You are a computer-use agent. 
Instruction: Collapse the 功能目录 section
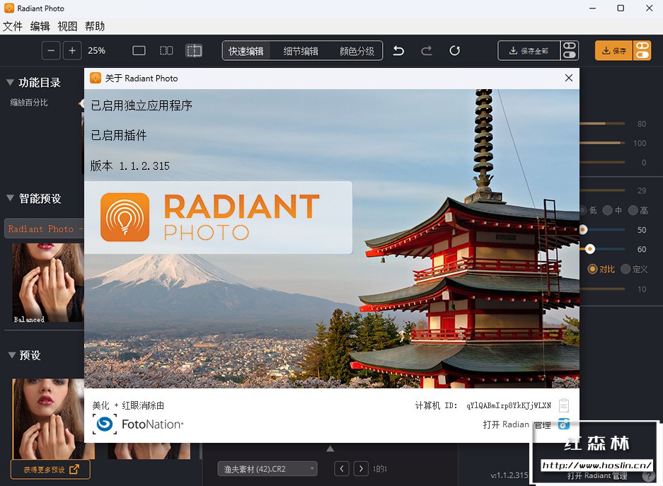click(10, 82)
